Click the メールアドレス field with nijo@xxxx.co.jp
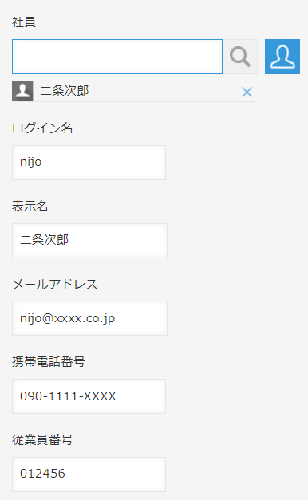The height and width of the screenshot is (500, 308). coord(89,318)
